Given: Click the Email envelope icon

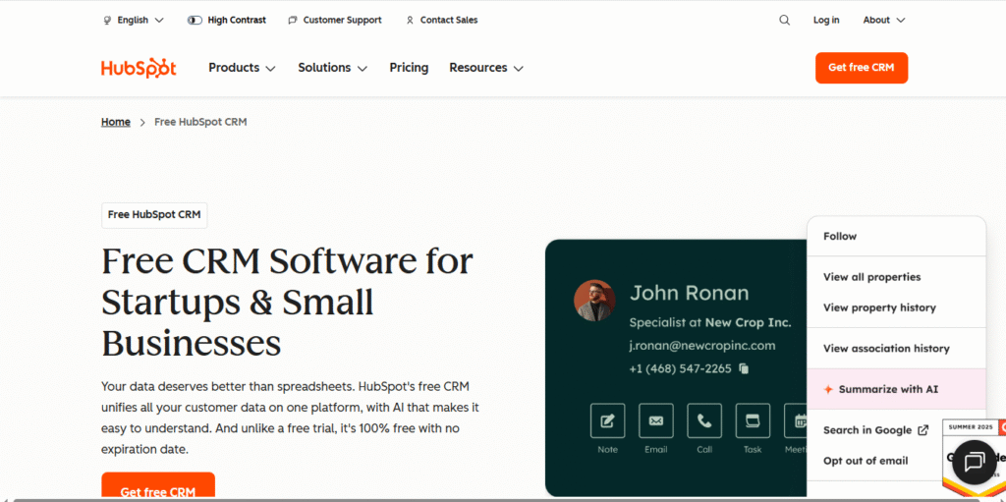Looking at the screenshot, I should click(x=655, y=420).
